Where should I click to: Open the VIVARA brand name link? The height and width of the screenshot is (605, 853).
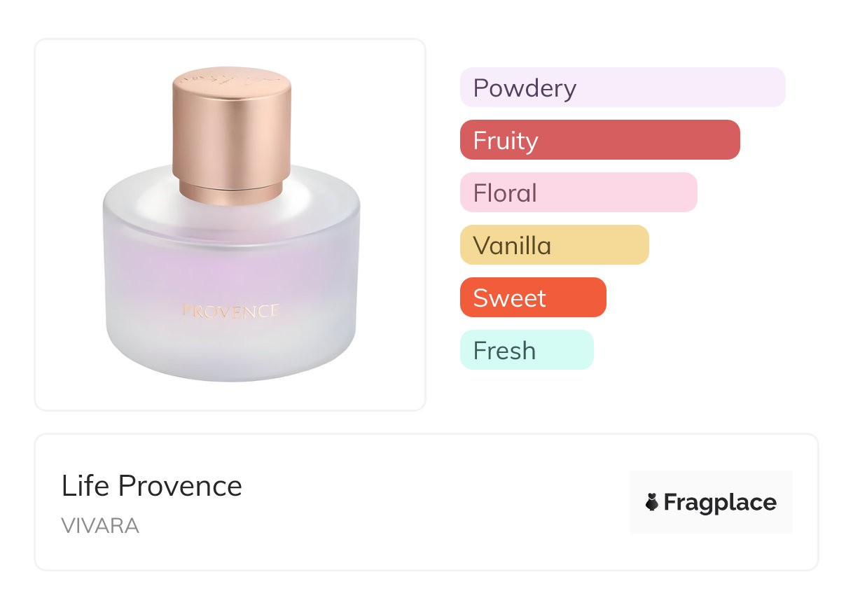pyautogui.click(x=100, y=525)
